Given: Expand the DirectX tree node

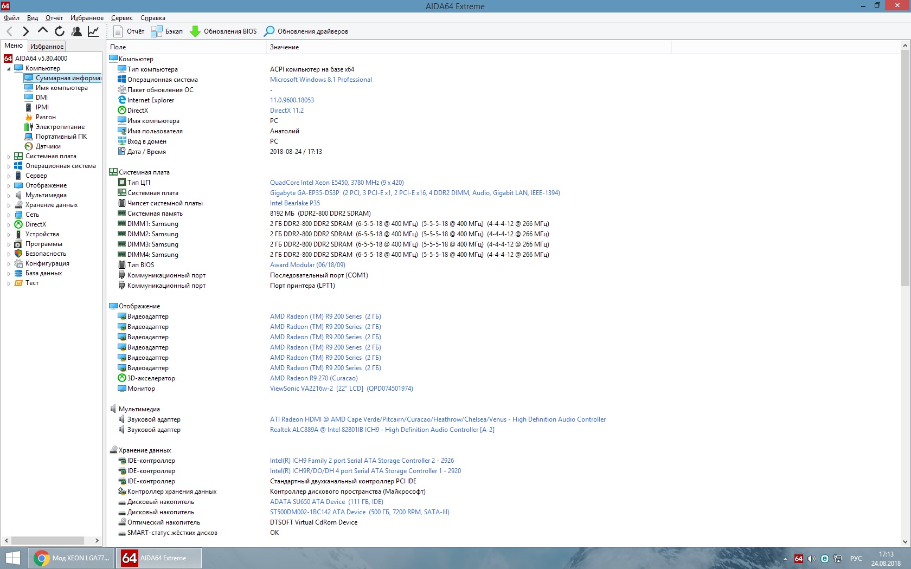Looking at the screenshot, I should pos(9,225).
